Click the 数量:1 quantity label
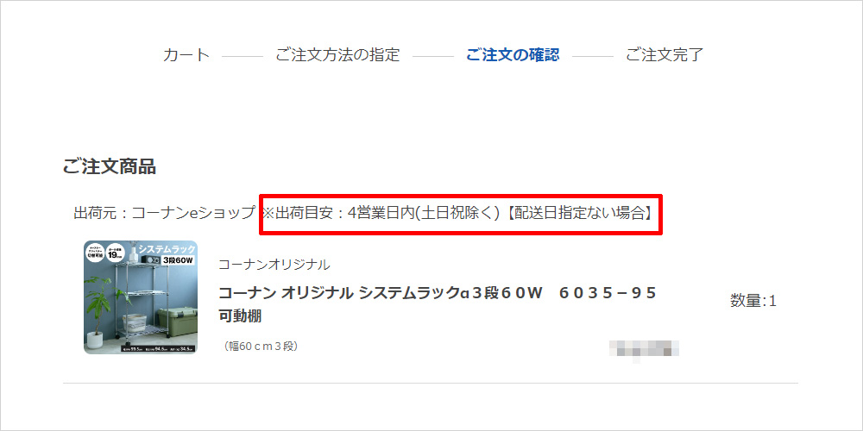The width and height of the screenshot is (863, 431). coord(753,301)
